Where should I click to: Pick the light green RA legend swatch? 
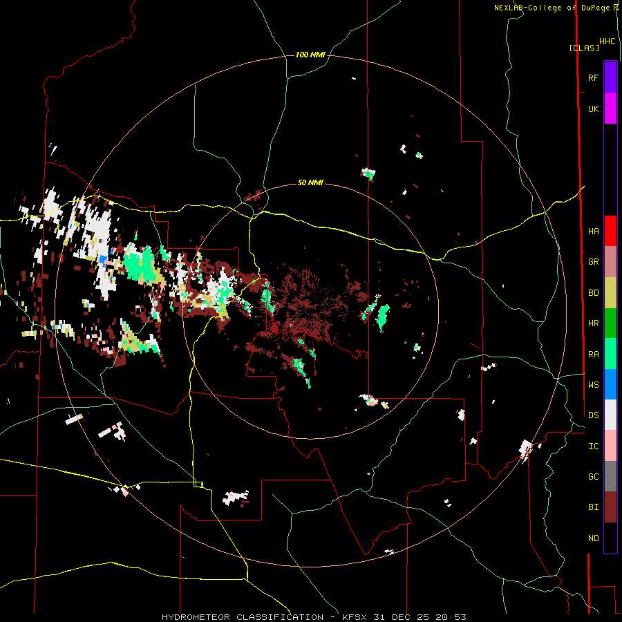coord(610,354)
